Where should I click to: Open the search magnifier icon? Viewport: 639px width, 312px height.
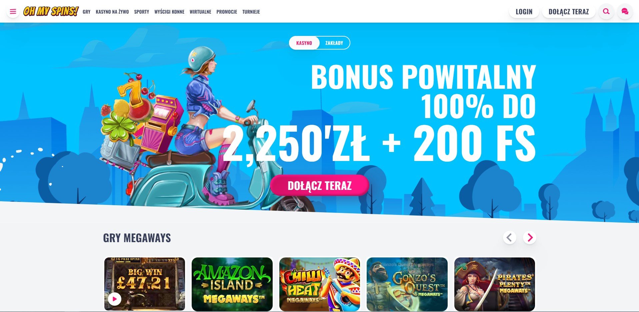(x=606, y=12)
